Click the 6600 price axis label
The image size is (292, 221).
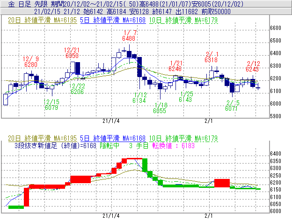pyautogui.click(x=276, y=28)
